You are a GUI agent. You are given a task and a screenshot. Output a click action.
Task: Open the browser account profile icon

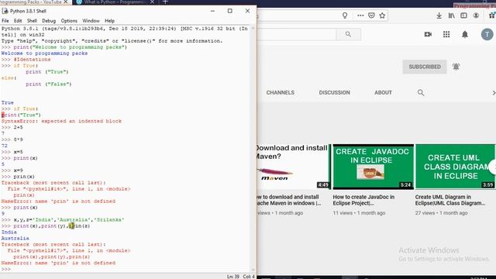pos(476,15)
